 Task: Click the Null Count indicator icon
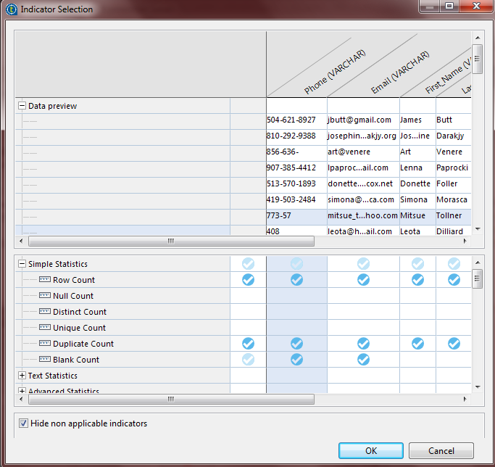click(45, 296)
